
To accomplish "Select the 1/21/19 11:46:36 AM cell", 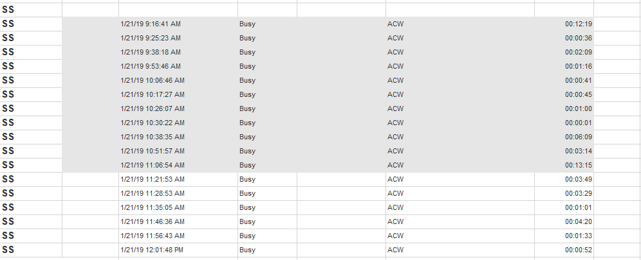I will pyautogui.click(x=178, y=221).
